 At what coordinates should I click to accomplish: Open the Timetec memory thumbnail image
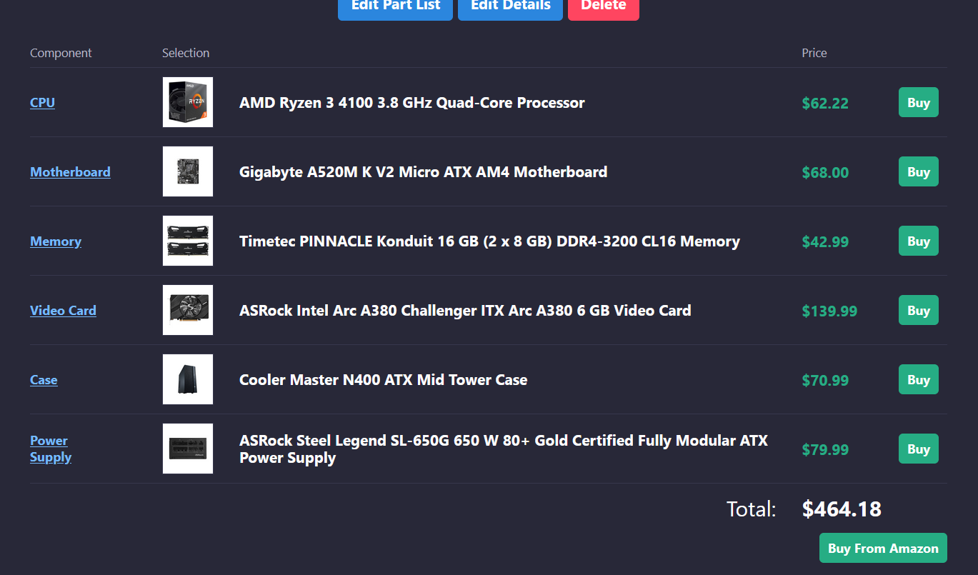pyautogui.click(x=187, y=241)
